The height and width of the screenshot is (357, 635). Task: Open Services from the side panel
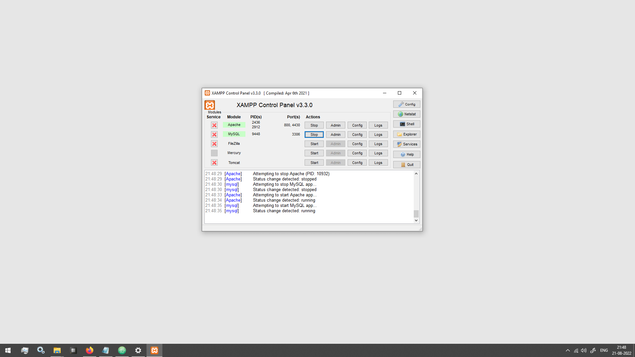pyautogui.click(x=406, y=144)
